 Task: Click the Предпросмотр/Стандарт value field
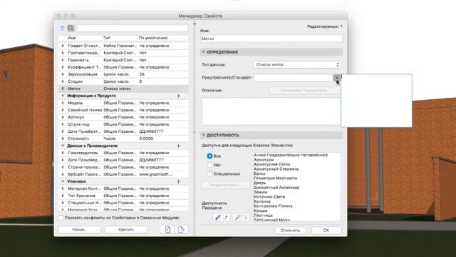pos(293,78)
